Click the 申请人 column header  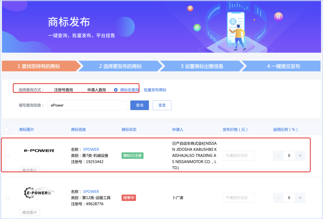(178, 130)
